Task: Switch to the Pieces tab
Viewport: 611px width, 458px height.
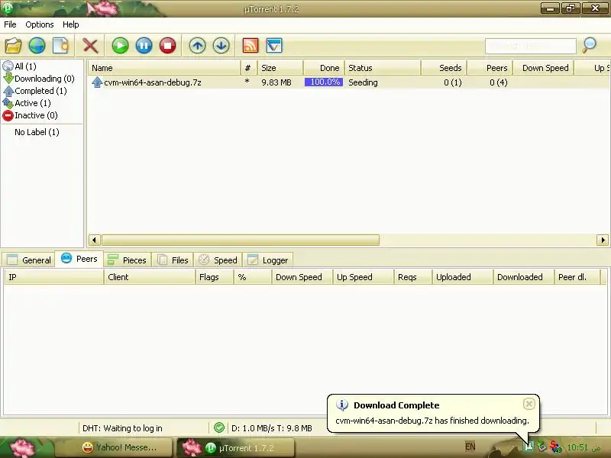Action: (127, 260)
